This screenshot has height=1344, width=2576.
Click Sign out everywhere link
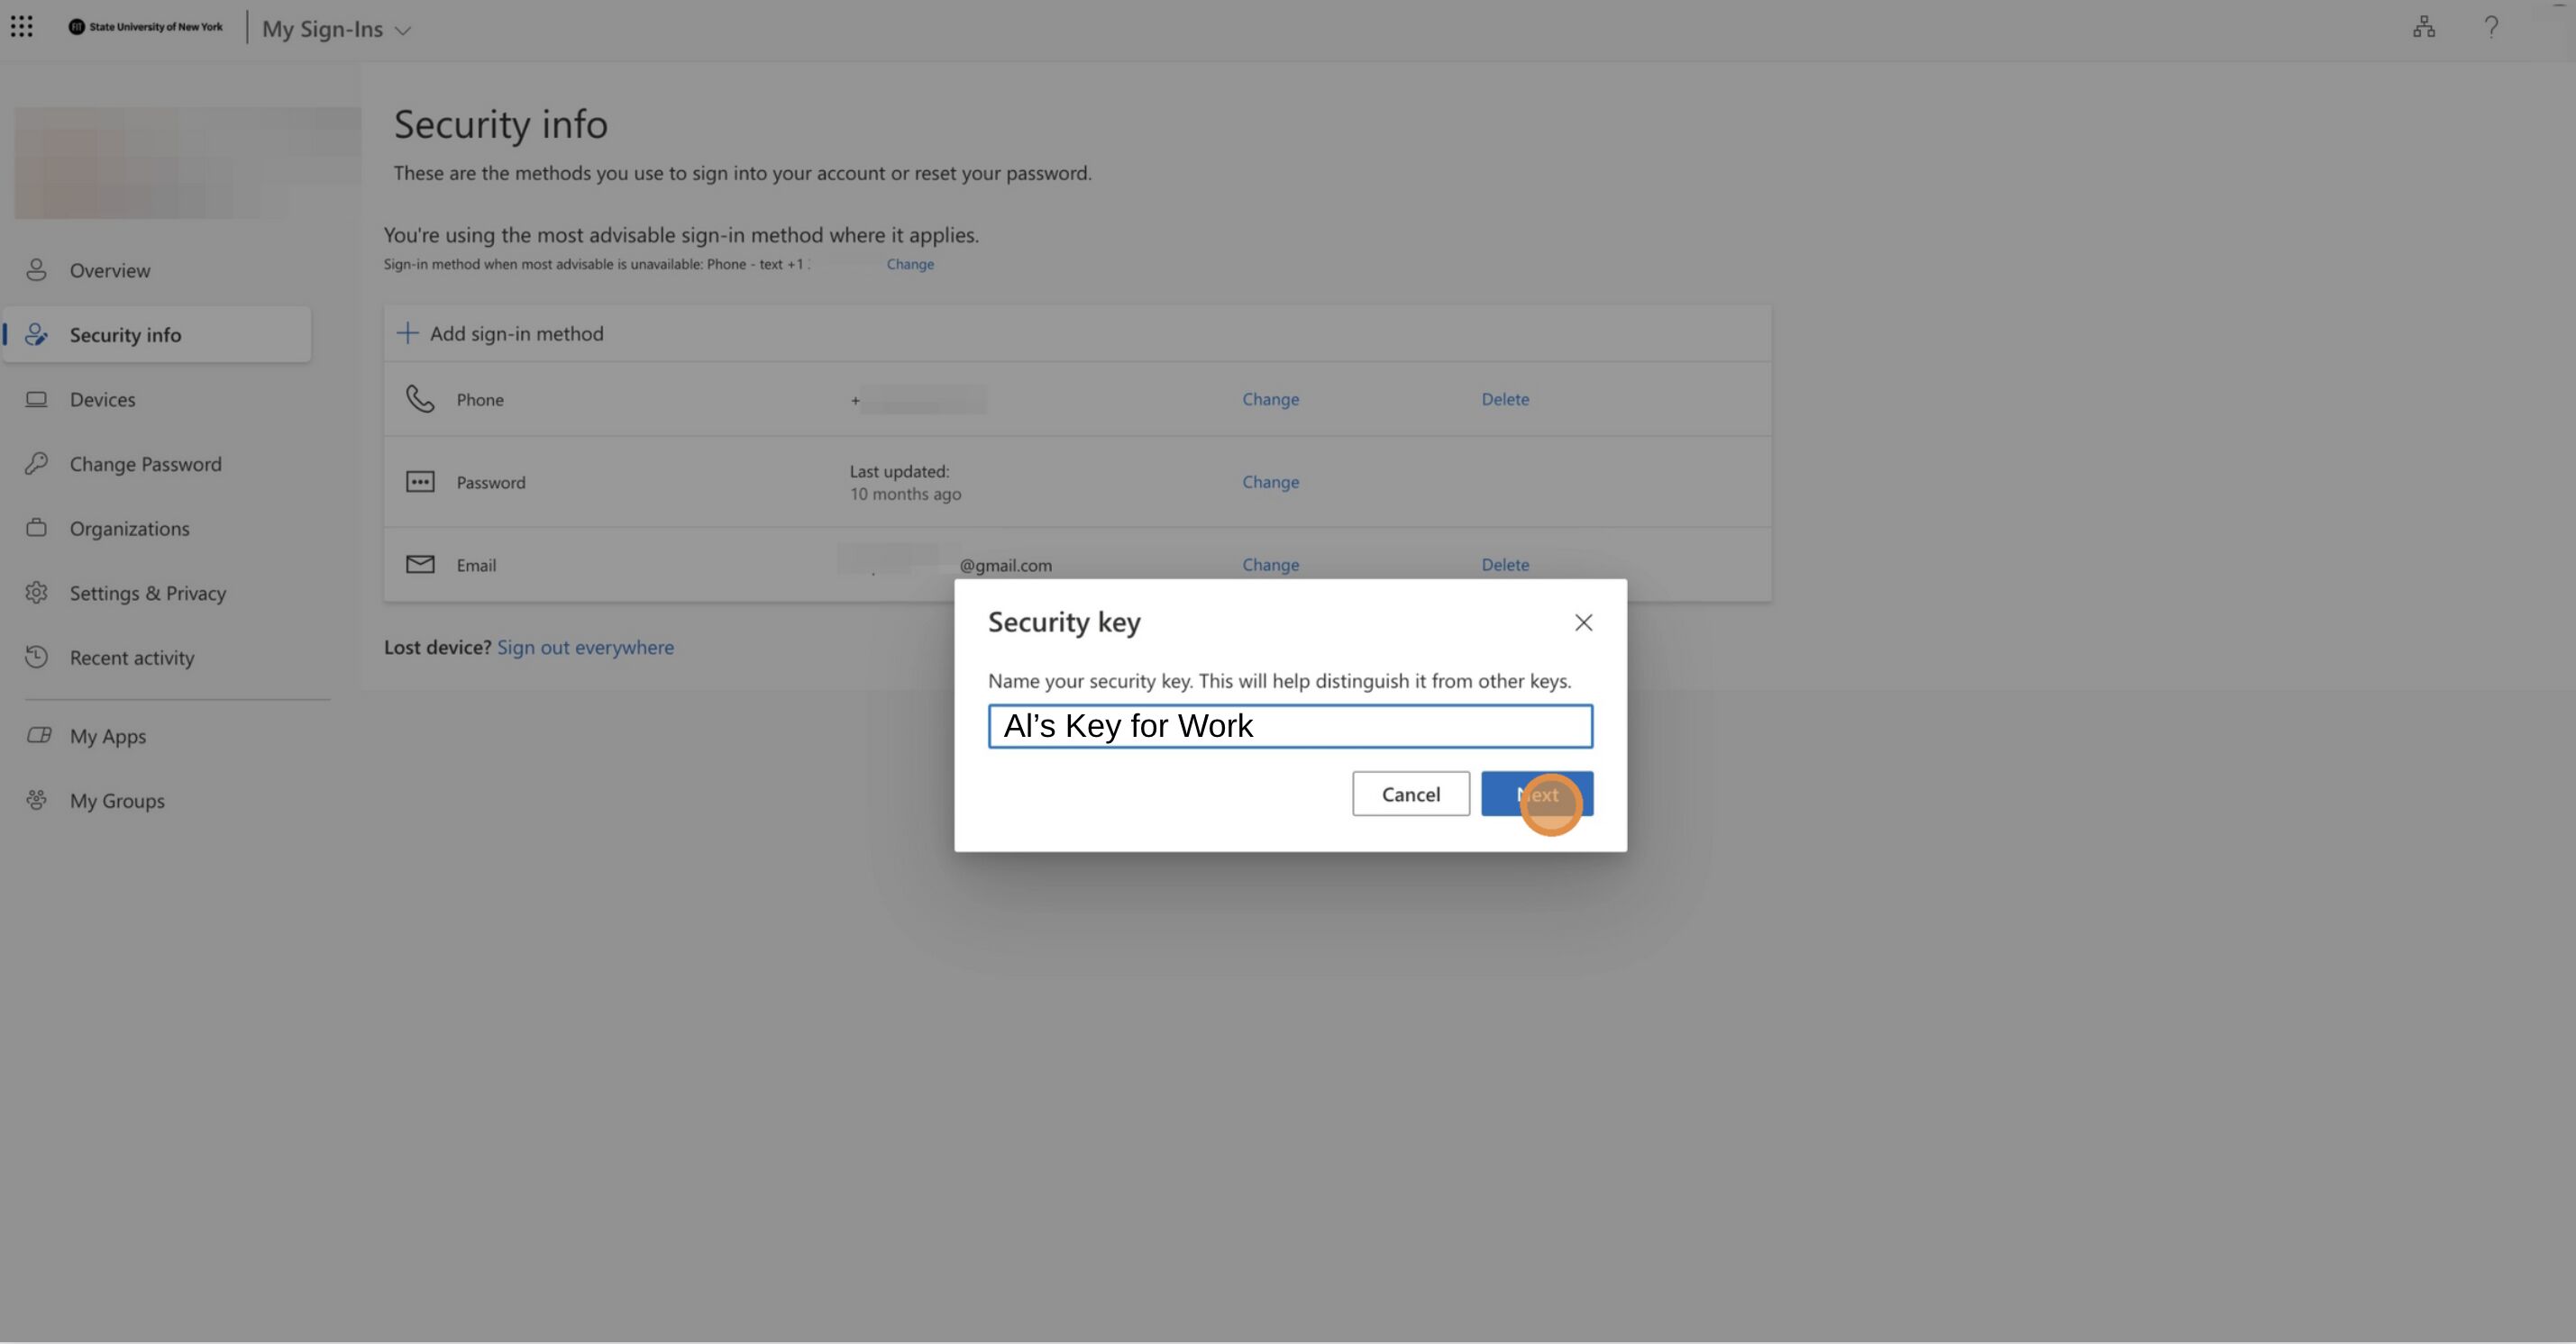[x=585, y=648]
